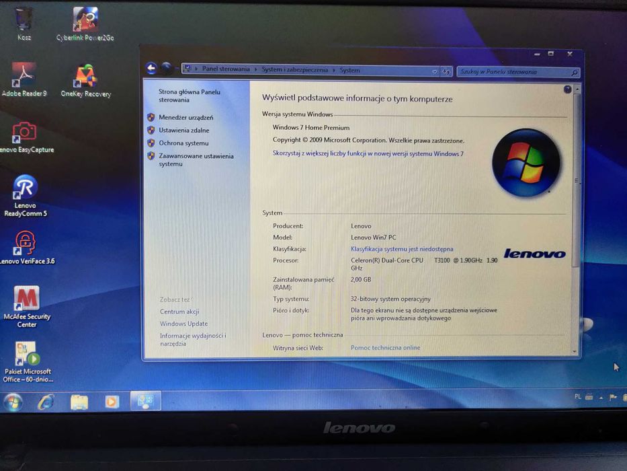This screenshot has height=471, width=627.
Task: Open Windows Media Player taskbar icon
Action: point(112,401)
